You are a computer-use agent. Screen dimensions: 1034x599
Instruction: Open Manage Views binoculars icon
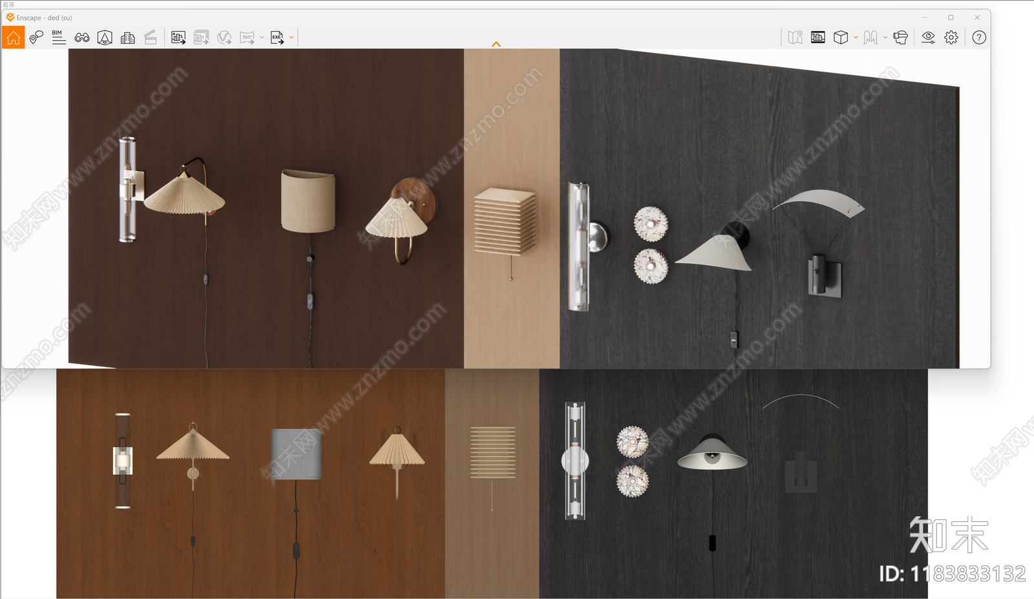tap(82, 37)
